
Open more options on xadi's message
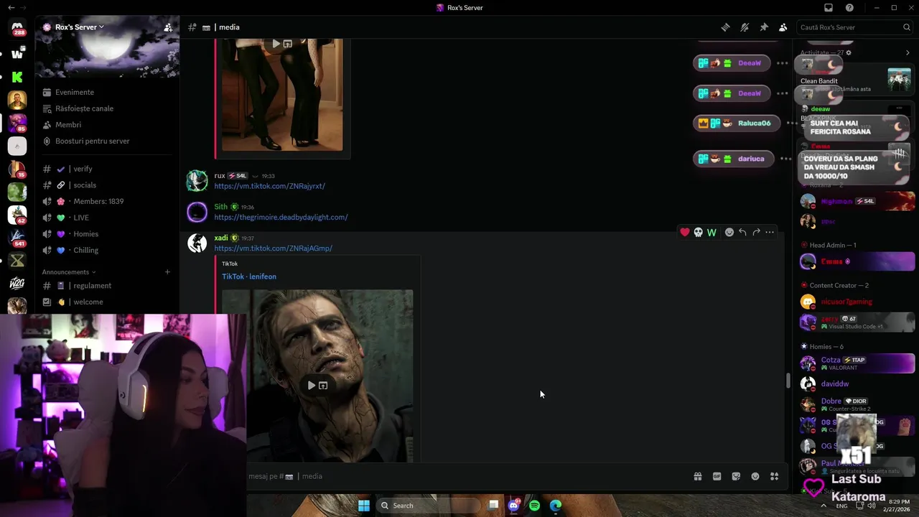pyautogui.click(x=770, y=232)
